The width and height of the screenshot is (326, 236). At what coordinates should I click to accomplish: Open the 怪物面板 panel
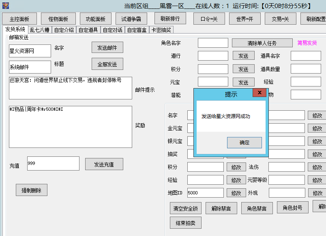coord(58,18)
